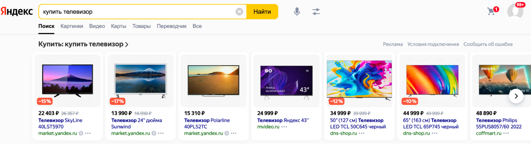The width and height of the screenshot is (531, 144).
Task: Open three-dots menu for SkyLine TV ad
Action: pos(88,133)
